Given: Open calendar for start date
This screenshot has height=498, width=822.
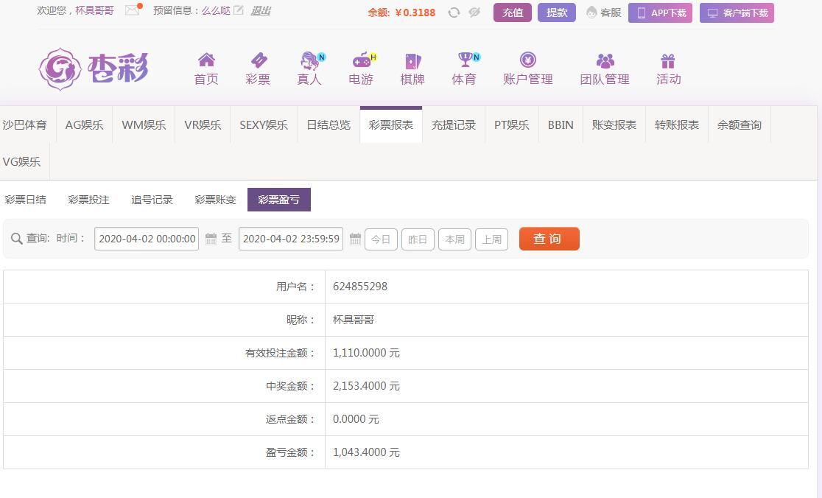Looking at the screenshot, I should click(211, 239).
